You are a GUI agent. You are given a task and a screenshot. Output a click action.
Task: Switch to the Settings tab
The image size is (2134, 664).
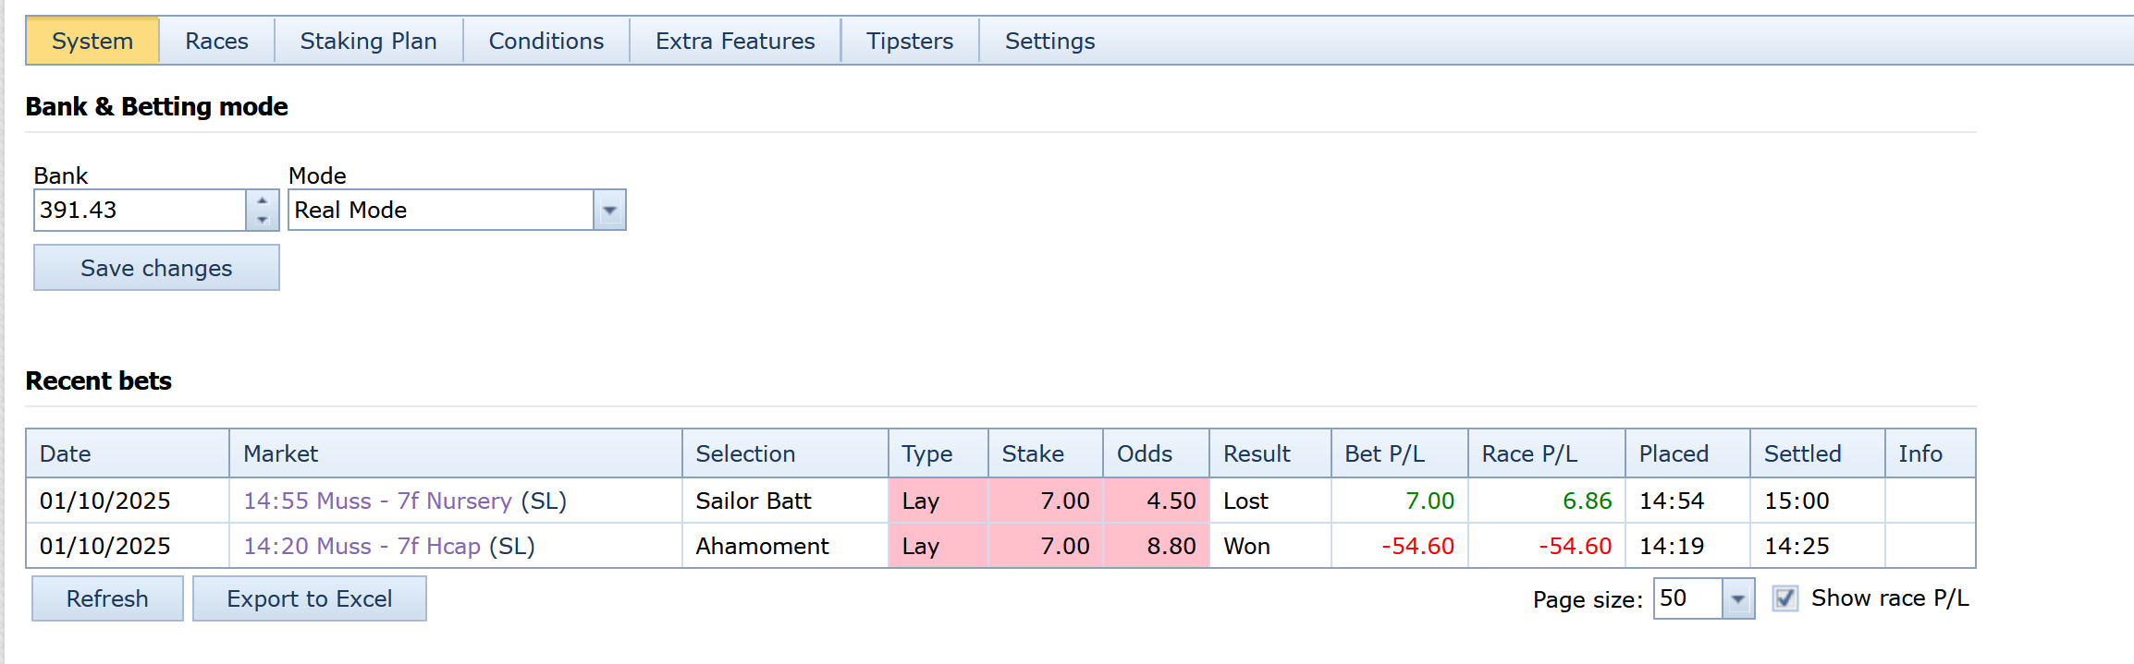coord(1049,42)
